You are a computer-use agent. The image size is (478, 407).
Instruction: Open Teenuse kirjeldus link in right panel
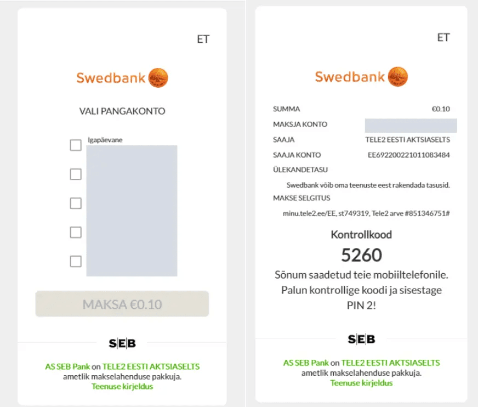point(362,383)
